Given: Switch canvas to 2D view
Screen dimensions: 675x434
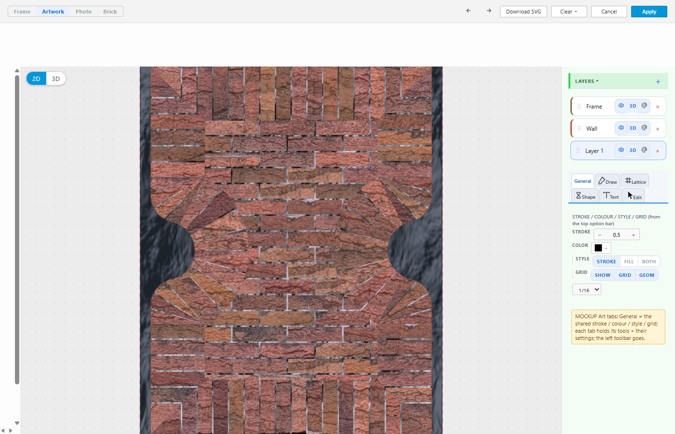Looking at the screenshot, I should click(36, 79).
